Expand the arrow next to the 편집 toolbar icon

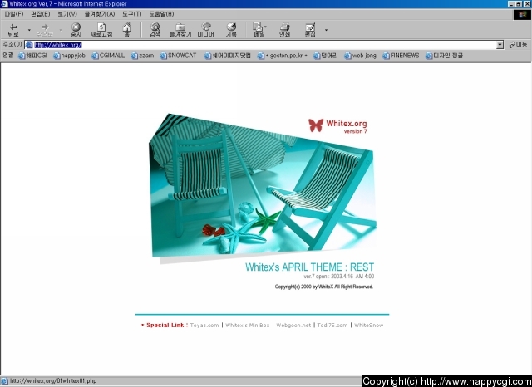[326, 30]
